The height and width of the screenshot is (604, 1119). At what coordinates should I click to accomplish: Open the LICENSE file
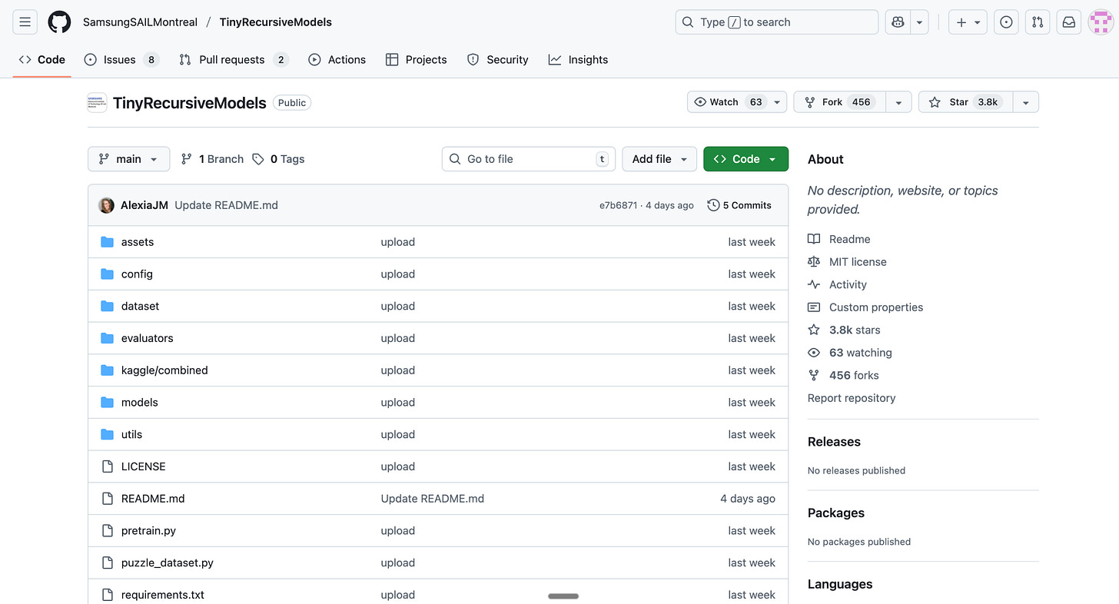click(x=144, y=466)
